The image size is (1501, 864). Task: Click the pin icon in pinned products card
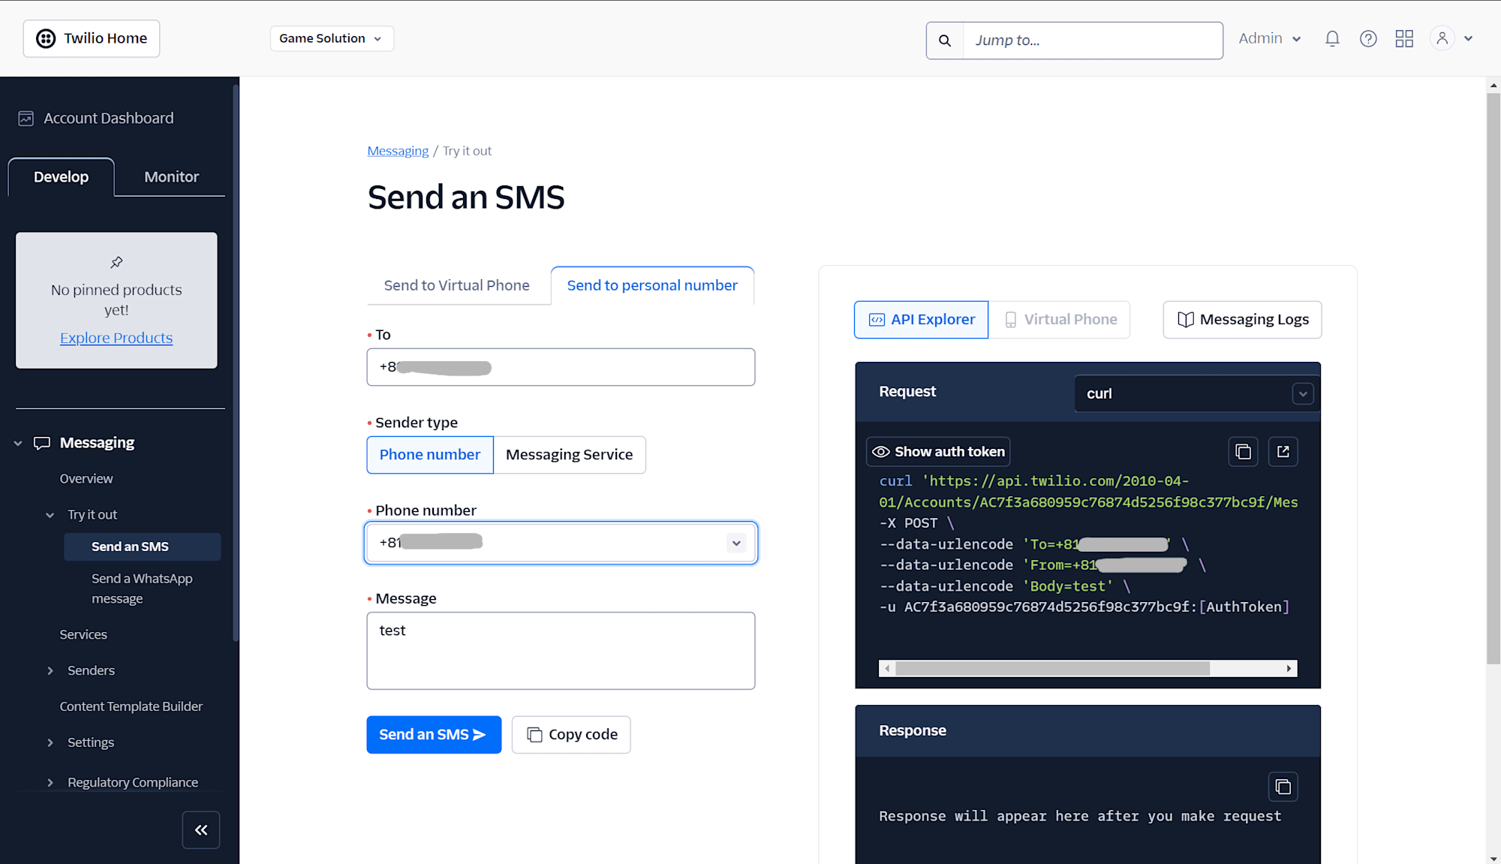pyautogui.click(x=116, y=262)
